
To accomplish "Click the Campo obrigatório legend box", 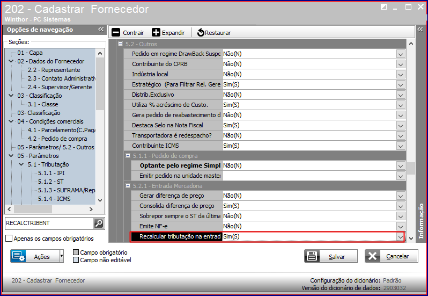I will coord(76,252).
